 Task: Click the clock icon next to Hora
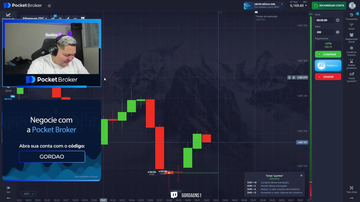337,20
